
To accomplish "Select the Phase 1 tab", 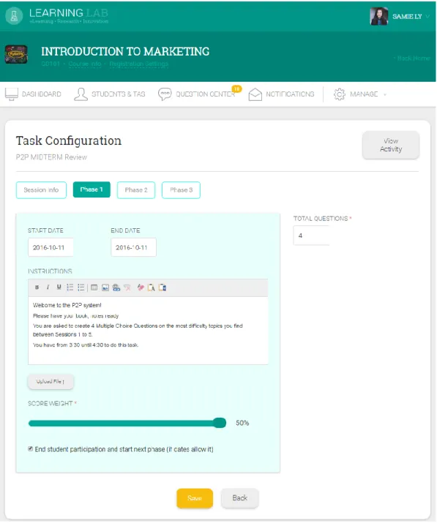I will point(91,189).
